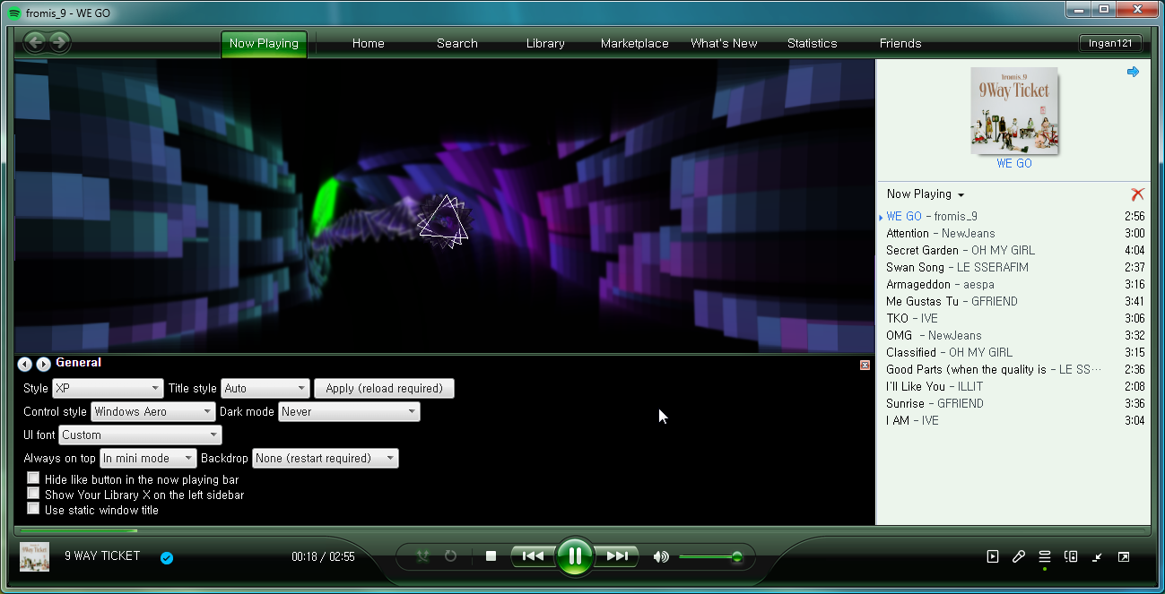Enter full screen mode icon

pyautogui.click(x=1123, y=556)
